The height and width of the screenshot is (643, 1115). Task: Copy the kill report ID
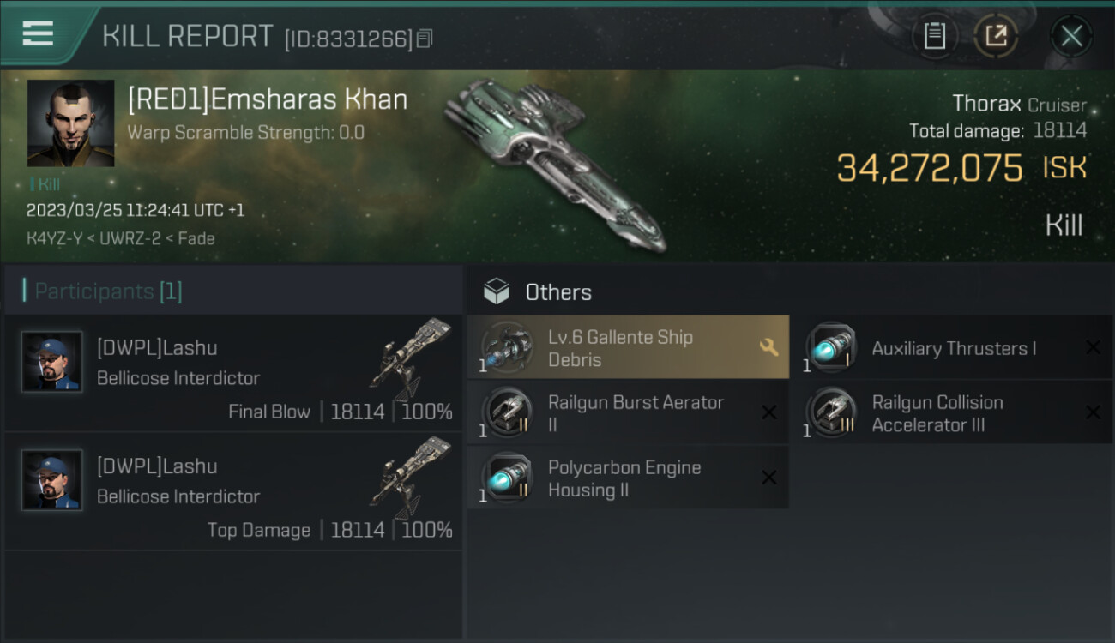(425, 39)
